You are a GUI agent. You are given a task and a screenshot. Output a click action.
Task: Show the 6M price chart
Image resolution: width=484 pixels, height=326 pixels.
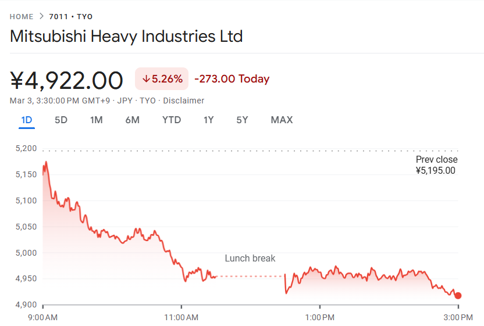tap(132, 120)
